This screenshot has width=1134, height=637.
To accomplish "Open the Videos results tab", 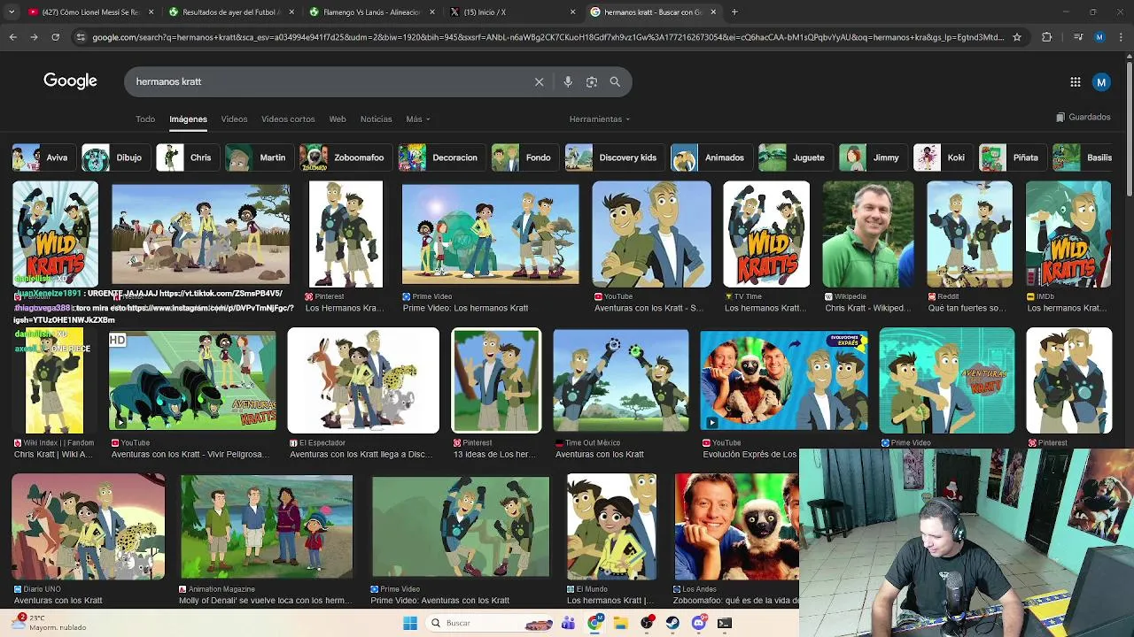I will pos(234,119).
